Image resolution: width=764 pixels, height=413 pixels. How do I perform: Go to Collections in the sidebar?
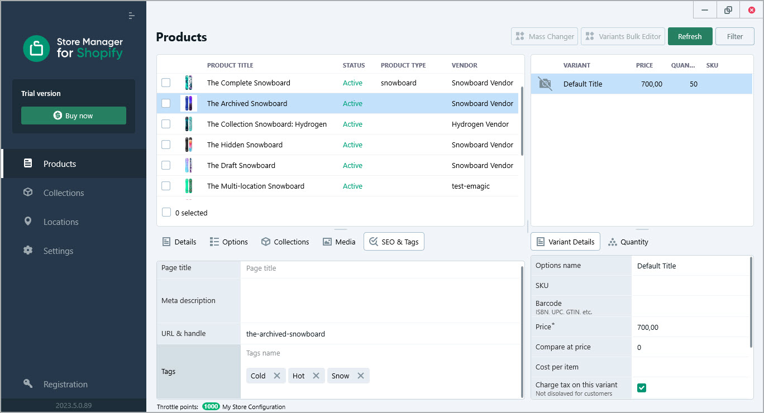coord(74,193)
